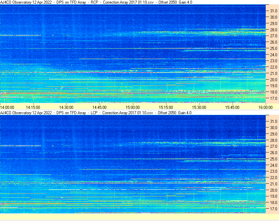Click the 16:00:00 time axis label

[x=265, y=107]
